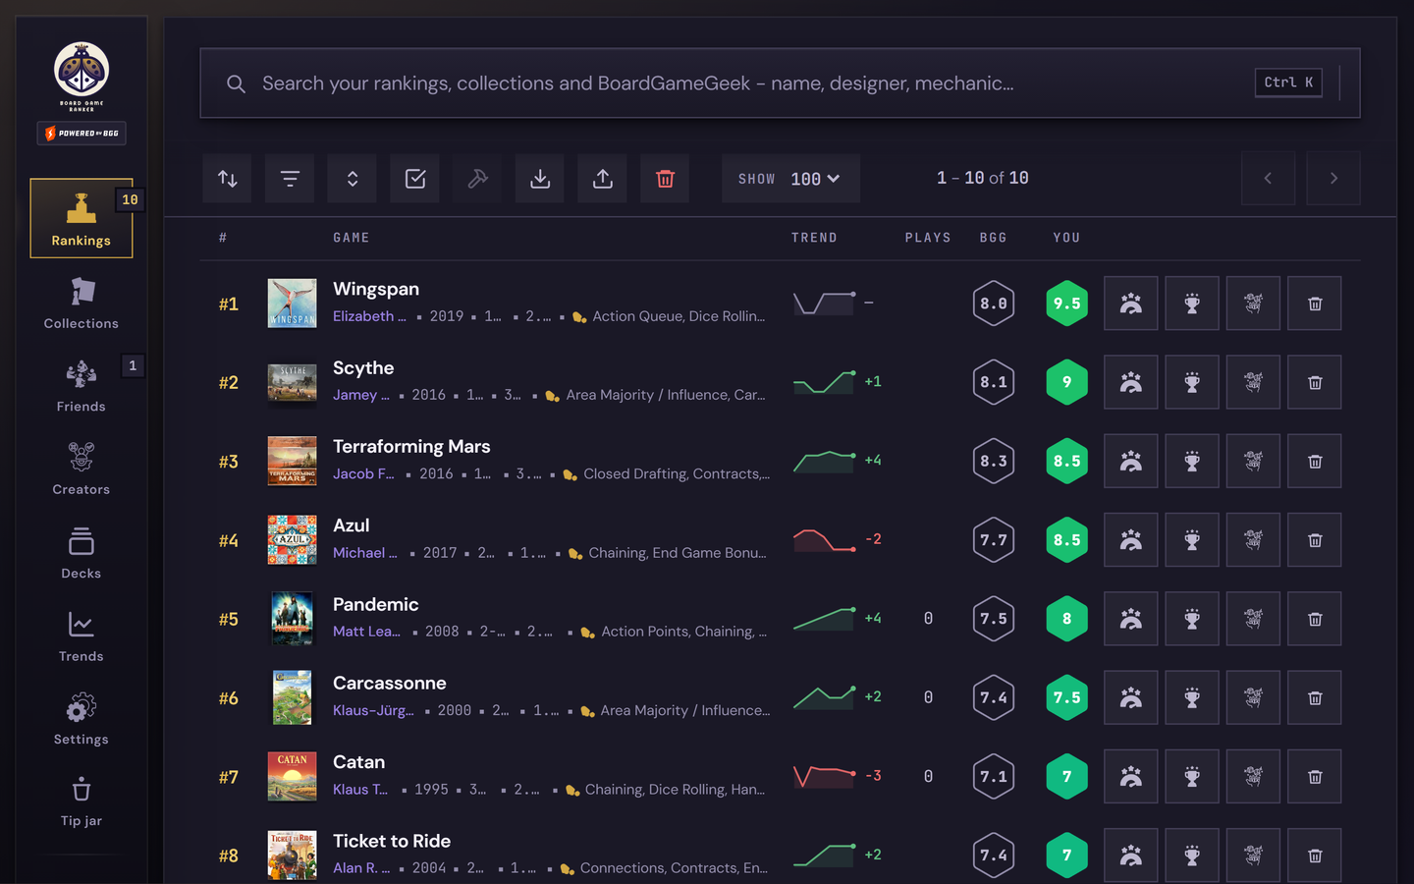Open the Collections section in sidebar
The image size is (1414, 884).
(82, 304)
